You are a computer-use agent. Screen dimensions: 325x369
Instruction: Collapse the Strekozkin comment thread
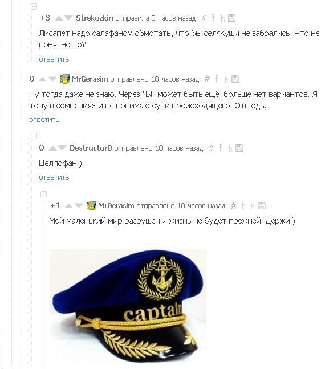[34, 7]
